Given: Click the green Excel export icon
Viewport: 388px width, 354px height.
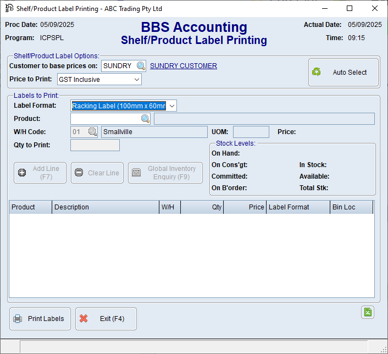Looking at the screenshot, I should (x=368, y=312).
